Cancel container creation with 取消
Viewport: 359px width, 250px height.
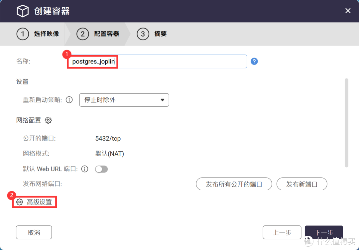coord(34,232)
